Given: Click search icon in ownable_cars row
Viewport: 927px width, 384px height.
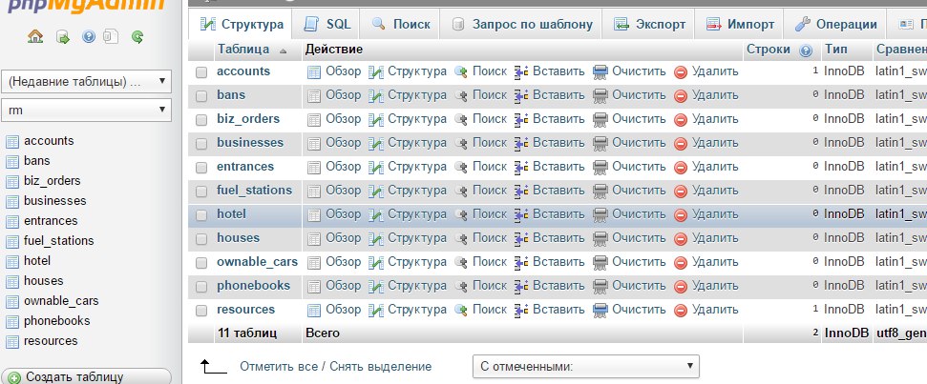Looking at the screenshot, I should click(x=461, y=262).
